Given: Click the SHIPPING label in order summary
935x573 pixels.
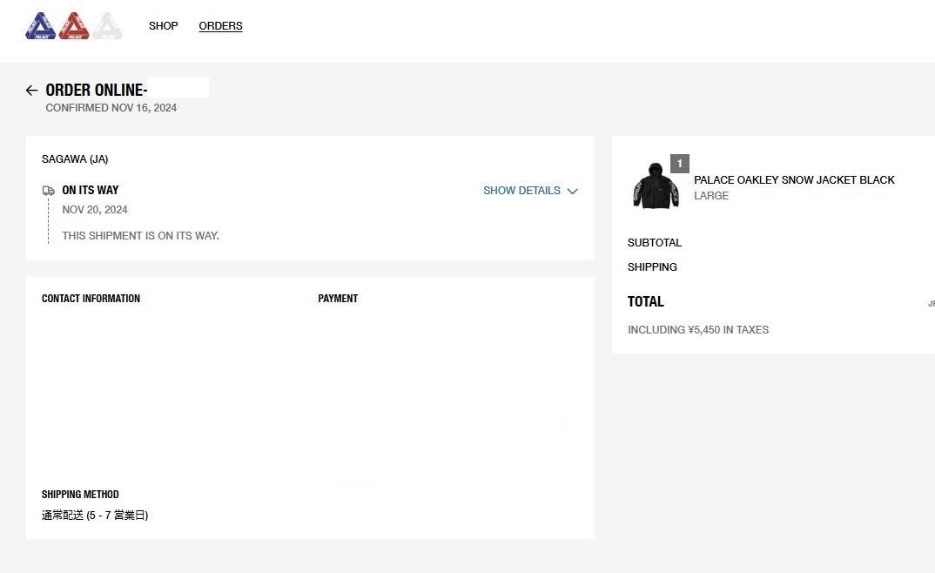Looking at the screenshot, I should pos(652,267).
